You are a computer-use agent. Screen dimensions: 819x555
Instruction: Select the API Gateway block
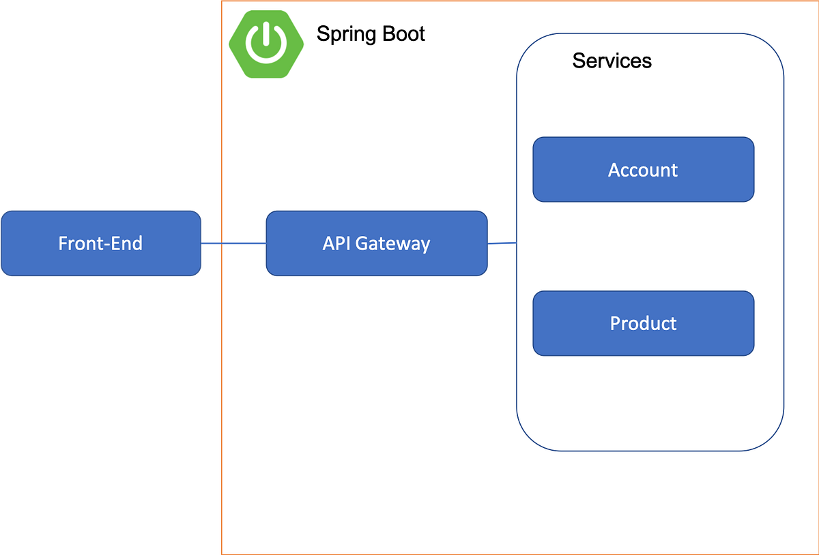click(376, 243)
